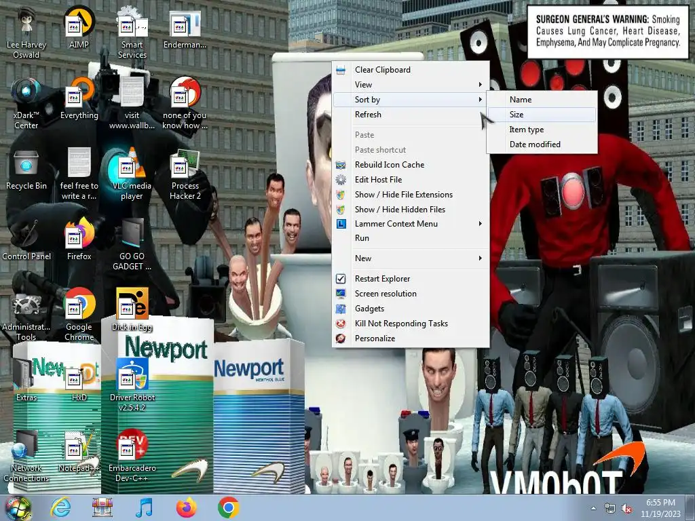Viewport: 695px width, 521px height.
Task: Choose Kill Not Responding Tasks
Action: [411, 324]
